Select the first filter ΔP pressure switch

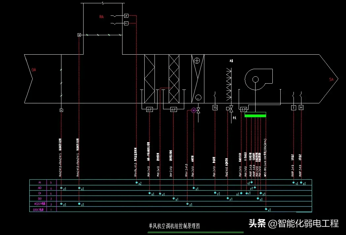[149, 109]
